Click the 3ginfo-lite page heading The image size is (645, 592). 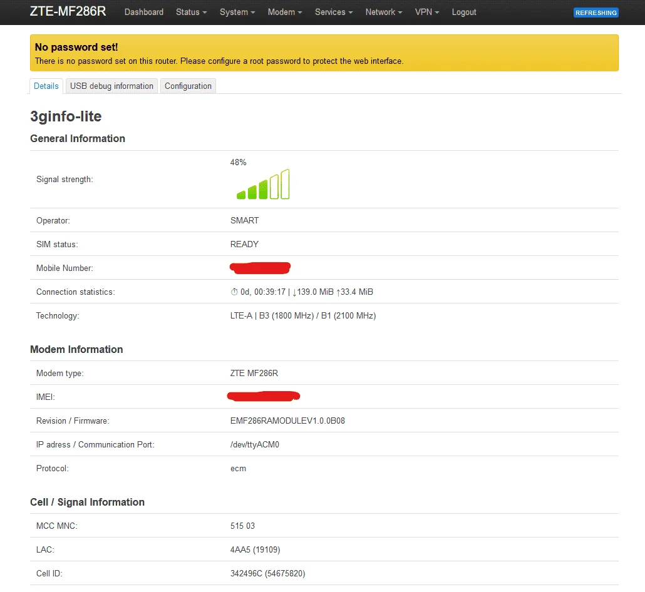click(66, 116)
